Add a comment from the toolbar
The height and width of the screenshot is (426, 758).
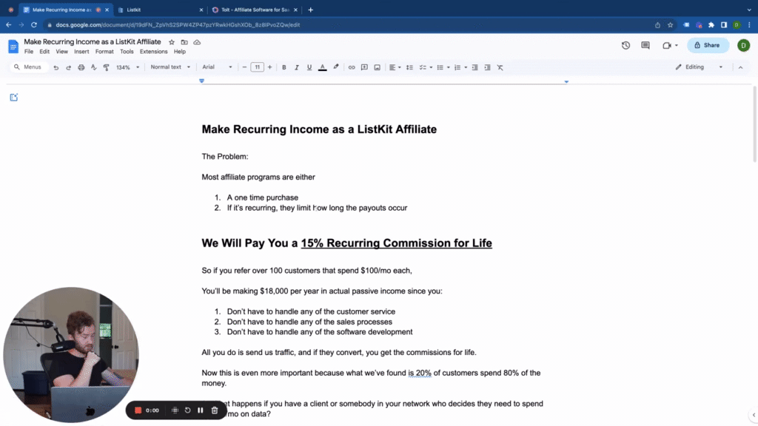click(364, 67)
